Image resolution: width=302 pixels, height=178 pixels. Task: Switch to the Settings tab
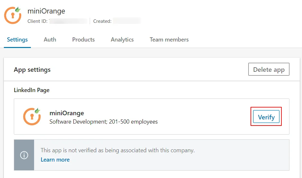point(17,40)
